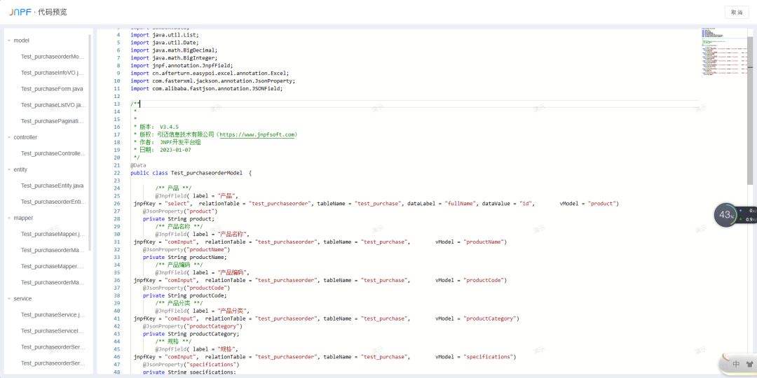Open the Test_purchaseControlle... file
Image resolution: width=757 pixels, height=378 pixels.
pos(53,154)
